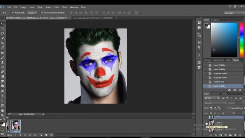The width and height of the screenshot is (245, 138).
Task: Toggle visibility of Layer 0
Action: tap(206, 130)
